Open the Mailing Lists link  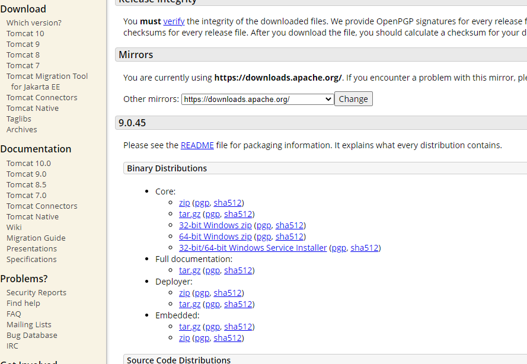click(x=29, y=325)
